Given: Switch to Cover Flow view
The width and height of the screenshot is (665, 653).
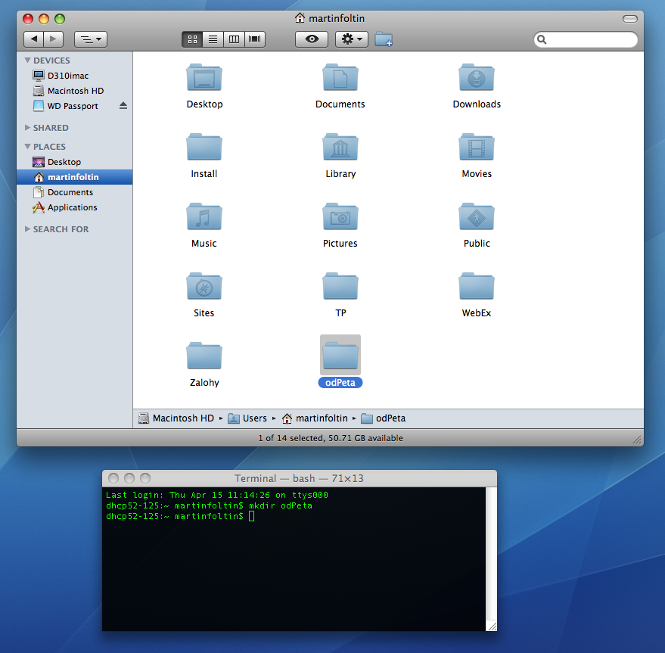Looking at the screenshot, I should (x=254, y=39).
